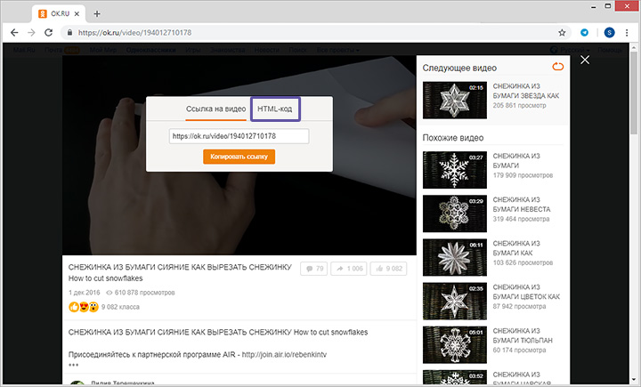Open the similar video thumbnail 03:27
The height and width of the screenshot is (387, 641).
click(455, 170)
